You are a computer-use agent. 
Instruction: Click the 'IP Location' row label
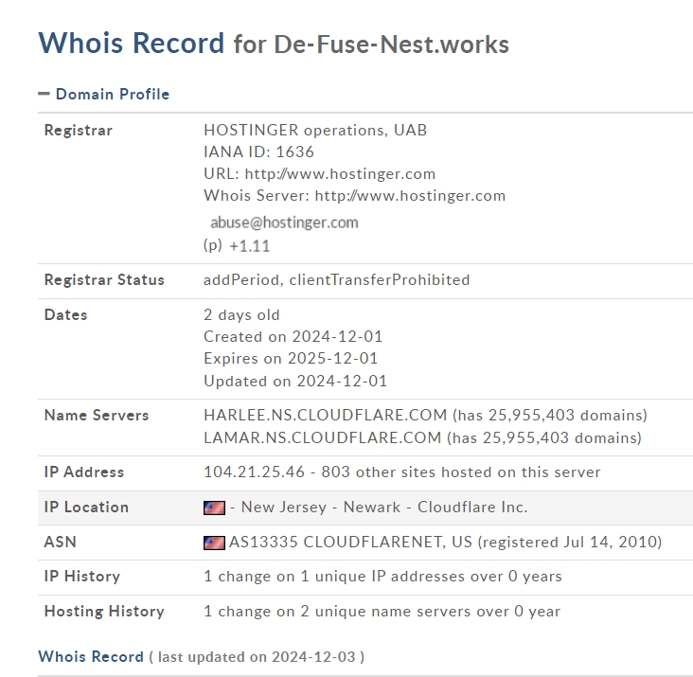[x=87, y=507]
